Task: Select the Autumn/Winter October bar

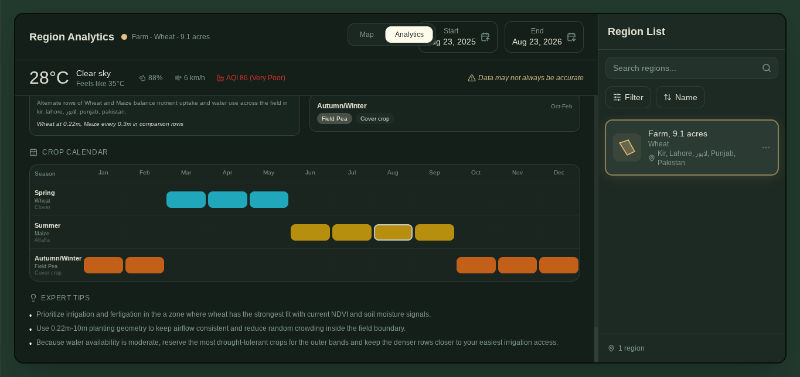Action: point(476,265)
